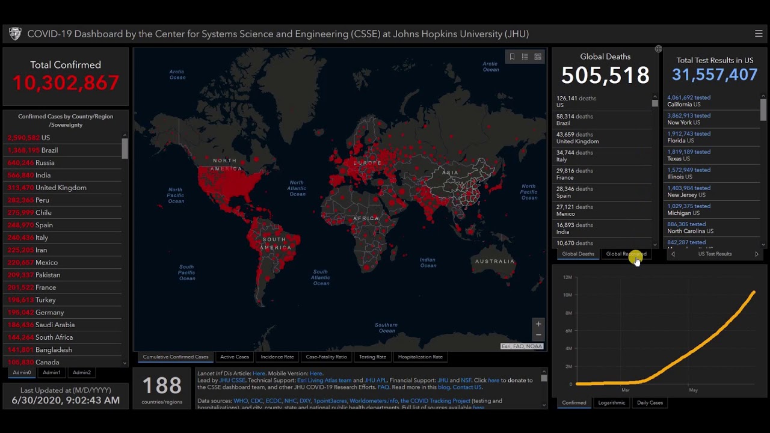The height and width of the screenshot is (433, 770).
Task: Show the Logarithmic chart tab
Action: pyautogui.click(x=611, y=402)
